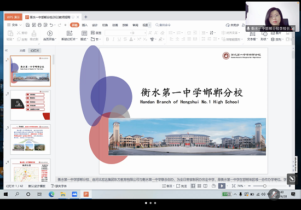Expand the File menu arrow
The width and height of the screenshot is (301, 210).
point(21,25)
